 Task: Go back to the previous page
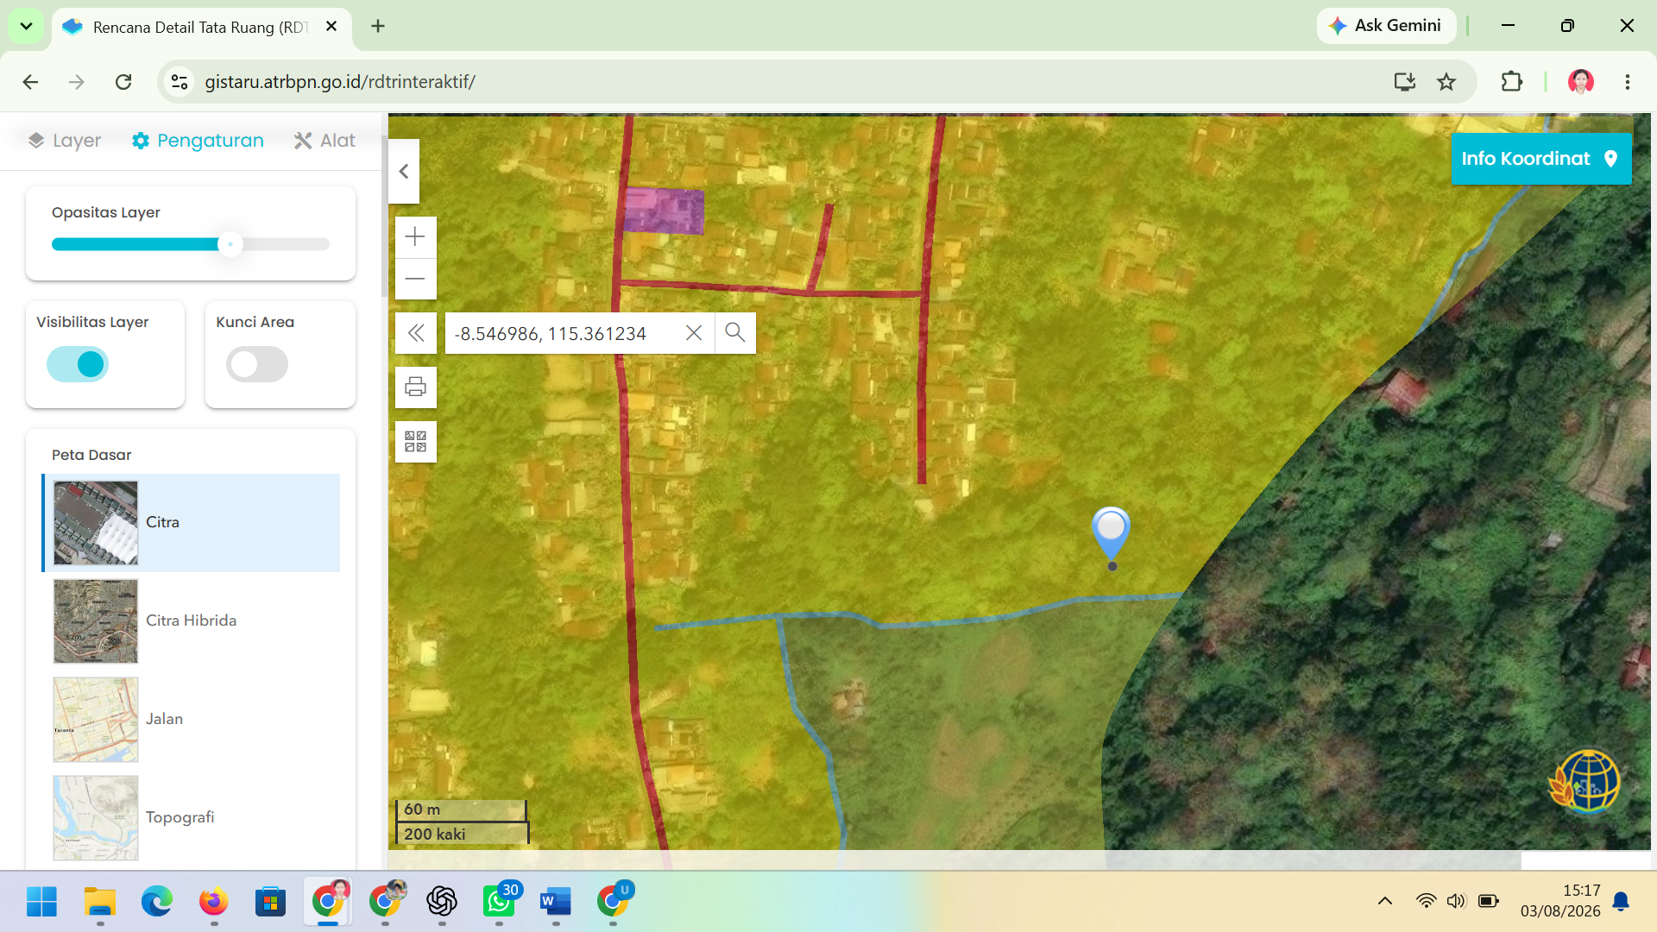coord(30,82)
